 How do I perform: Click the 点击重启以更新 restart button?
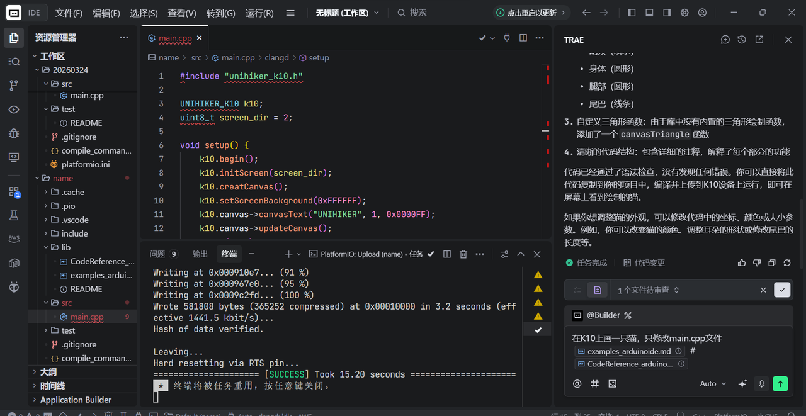[x=531, y=12]
